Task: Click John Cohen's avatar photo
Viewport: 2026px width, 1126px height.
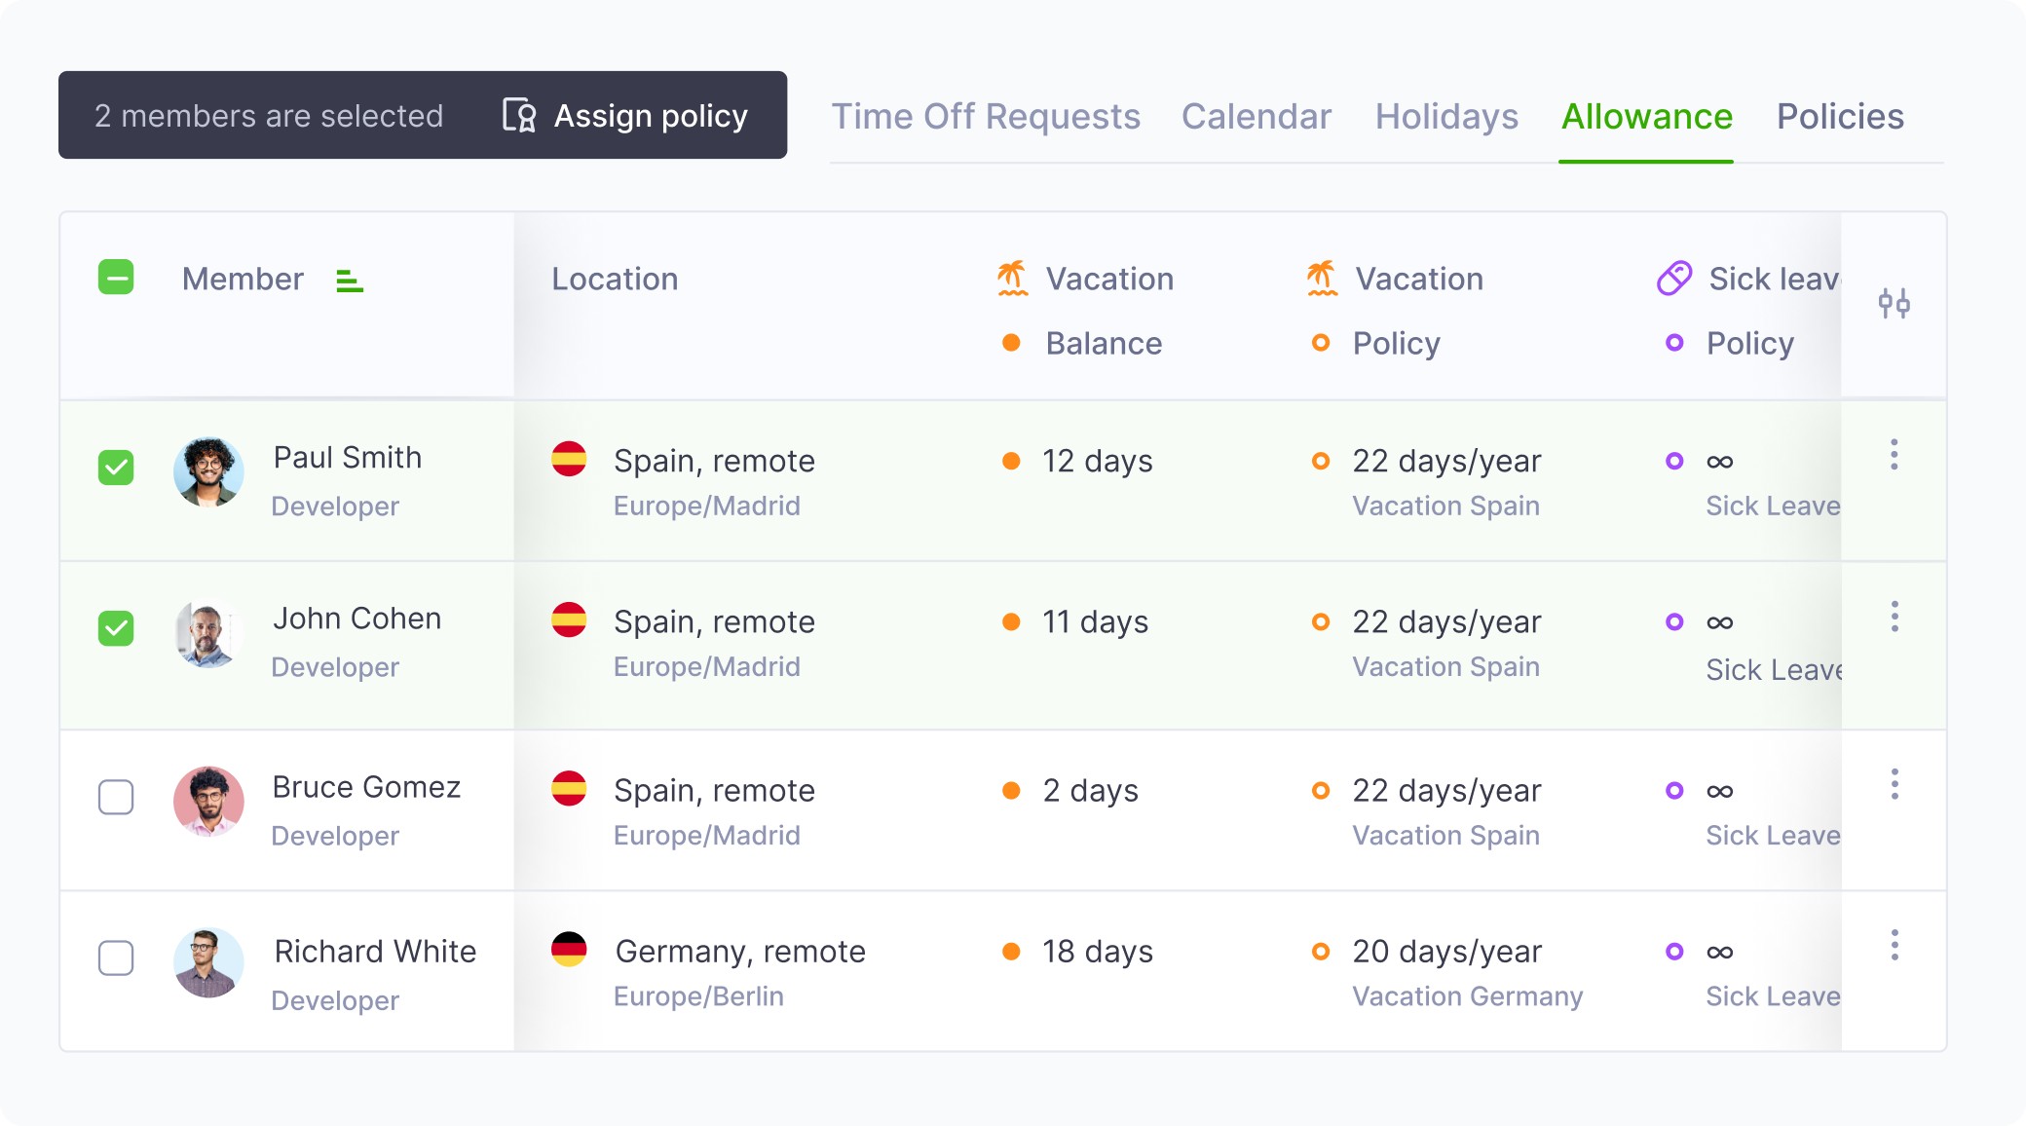Action: (x=208, y=634)
